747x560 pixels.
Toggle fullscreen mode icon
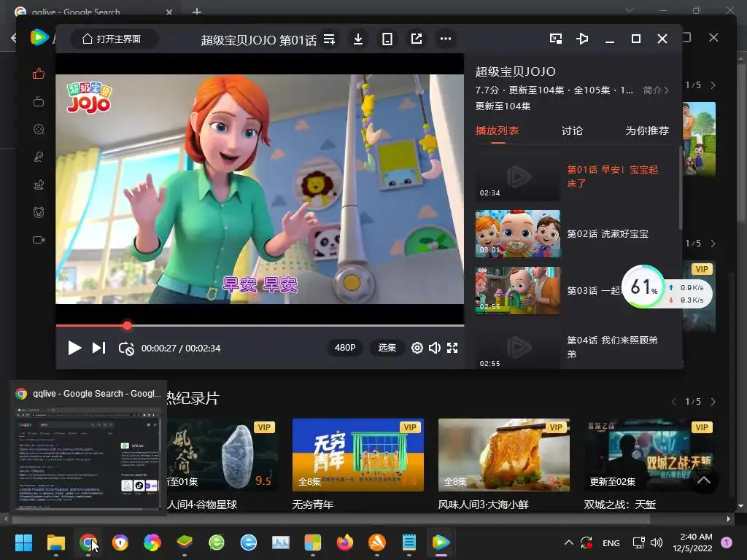pos(452,348)
